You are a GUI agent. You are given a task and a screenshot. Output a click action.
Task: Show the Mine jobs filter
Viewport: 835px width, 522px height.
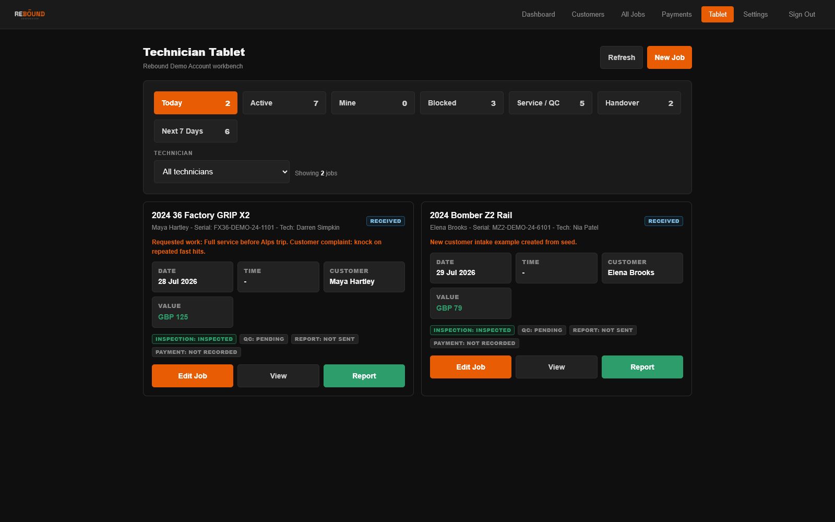[x=373, y=103]
